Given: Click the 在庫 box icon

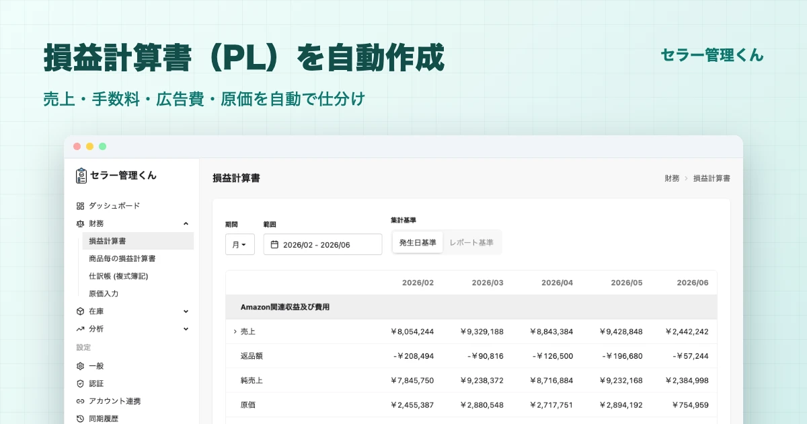Looking at the screenshot, I should click(80, 312).
